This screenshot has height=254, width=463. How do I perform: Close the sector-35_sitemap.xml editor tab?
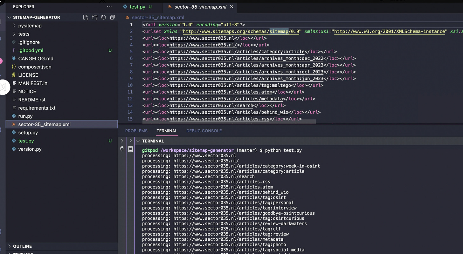point(231,7)
